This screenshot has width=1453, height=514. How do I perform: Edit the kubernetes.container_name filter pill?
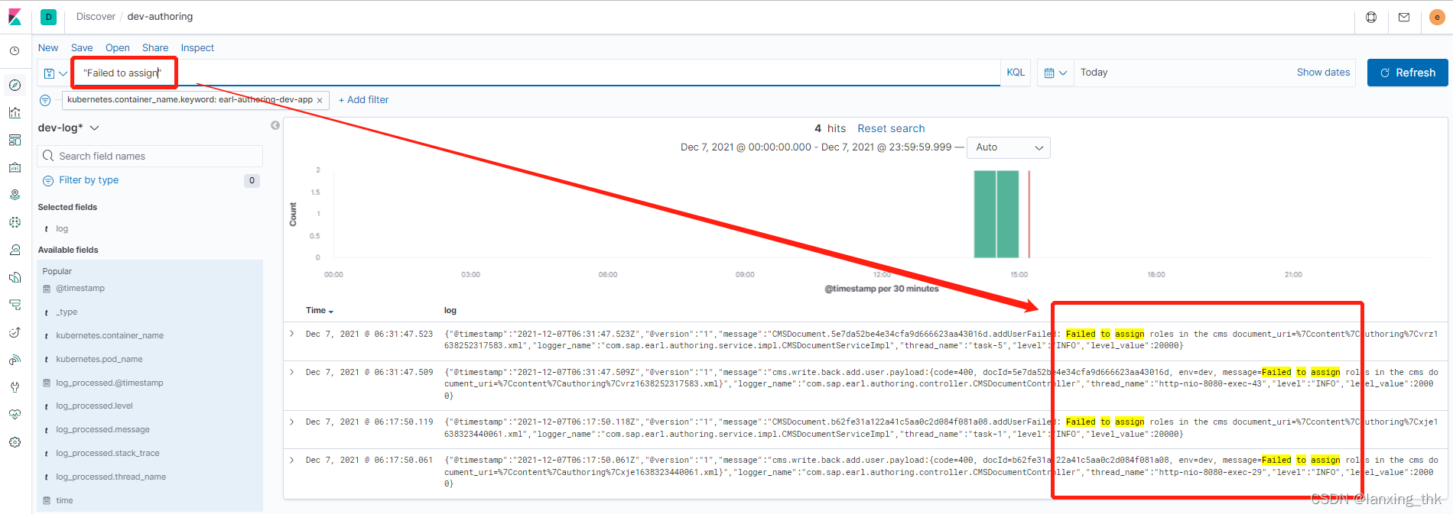point(190,100)
